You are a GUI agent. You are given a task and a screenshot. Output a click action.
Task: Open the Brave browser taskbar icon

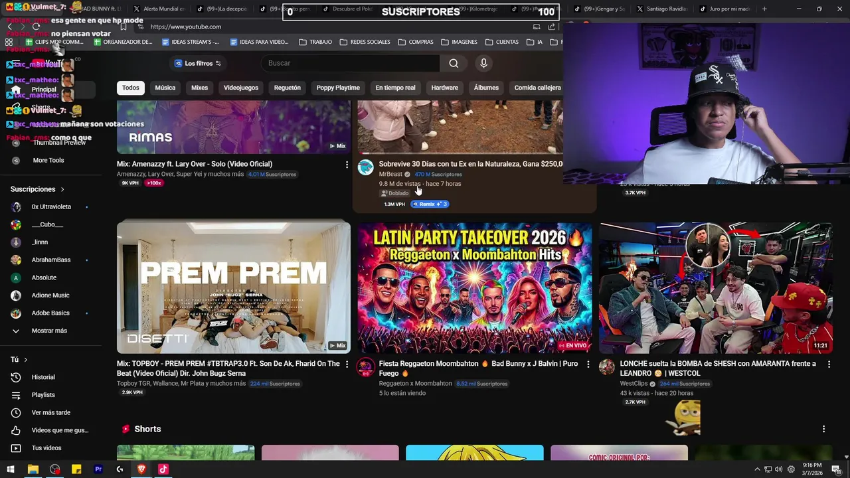(141, 469)
